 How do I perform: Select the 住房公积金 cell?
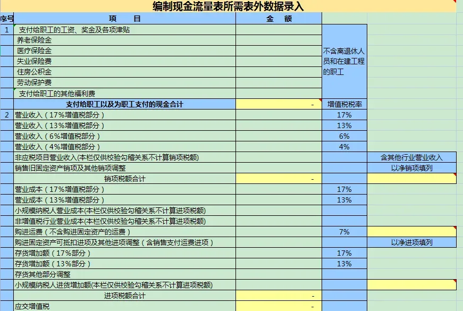click(124, 72)
